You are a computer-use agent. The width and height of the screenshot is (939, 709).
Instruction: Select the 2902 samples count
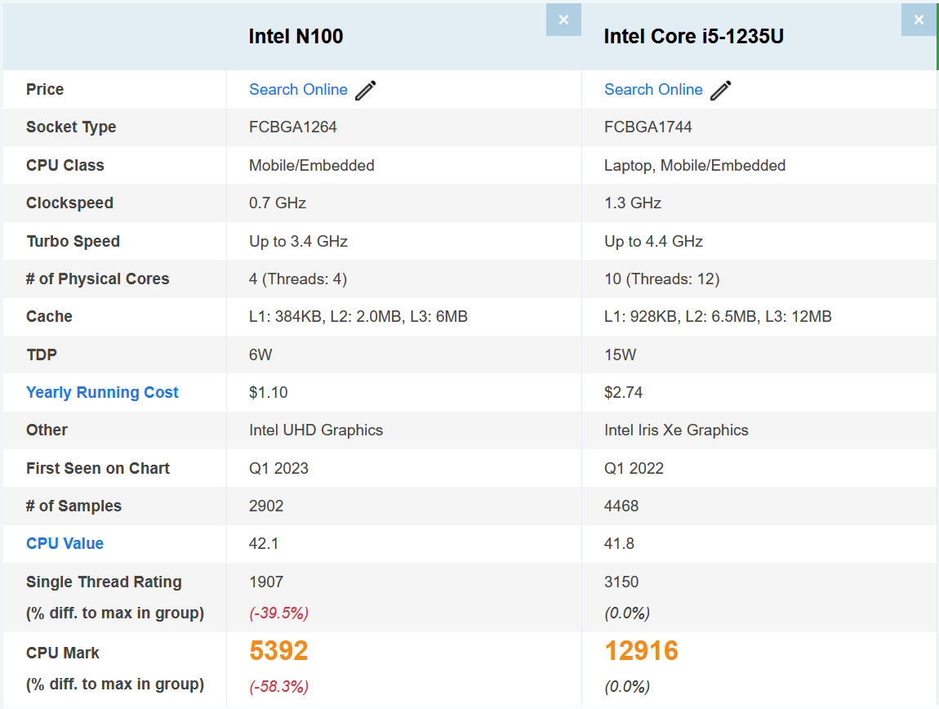(266, 506)
